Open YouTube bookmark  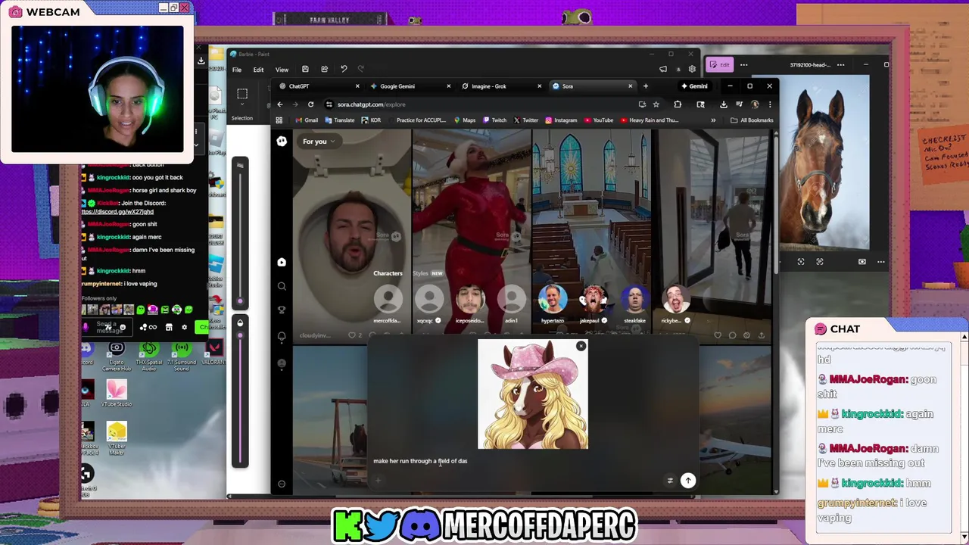click(x=598, y=120)
